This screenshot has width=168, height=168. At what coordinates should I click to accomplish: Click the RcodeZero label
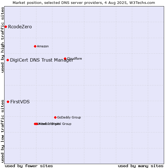(x=20, y=27)
